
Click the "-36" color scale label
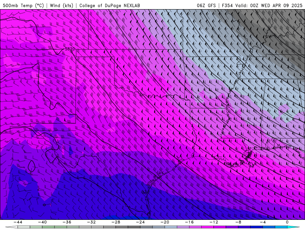pos(67,222)
